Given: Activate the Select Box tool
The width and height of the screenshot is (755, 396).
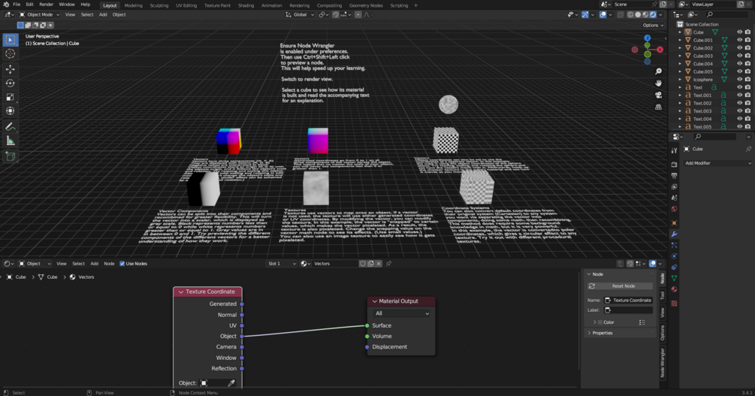Looking at the screenshot, I should pos(10,40).
